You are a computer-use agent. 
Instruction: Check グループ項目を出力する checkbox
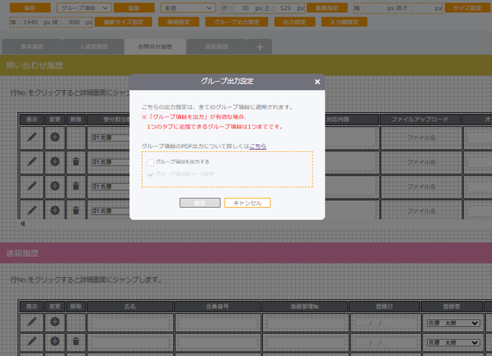[x=151, y=162]
